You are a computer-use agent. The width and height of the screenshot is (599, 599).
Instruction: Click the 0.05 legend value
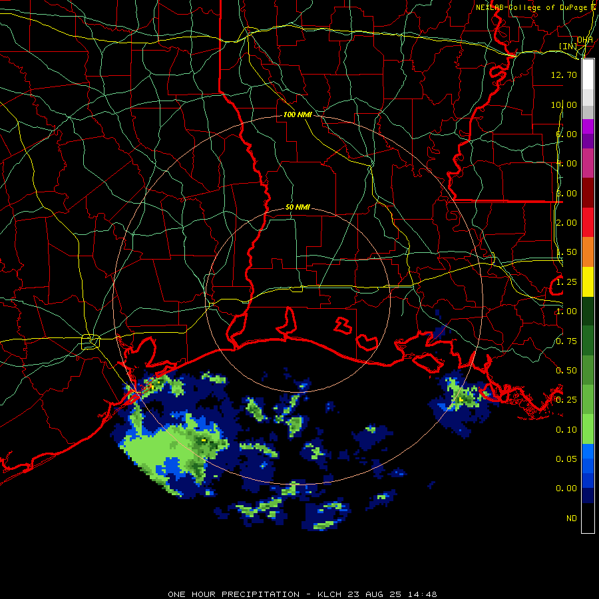(x=566, y=459)
